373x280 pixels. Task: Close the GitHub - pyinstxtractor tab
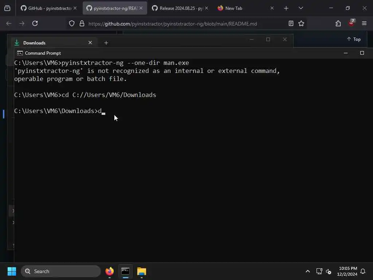click(75, 8)
